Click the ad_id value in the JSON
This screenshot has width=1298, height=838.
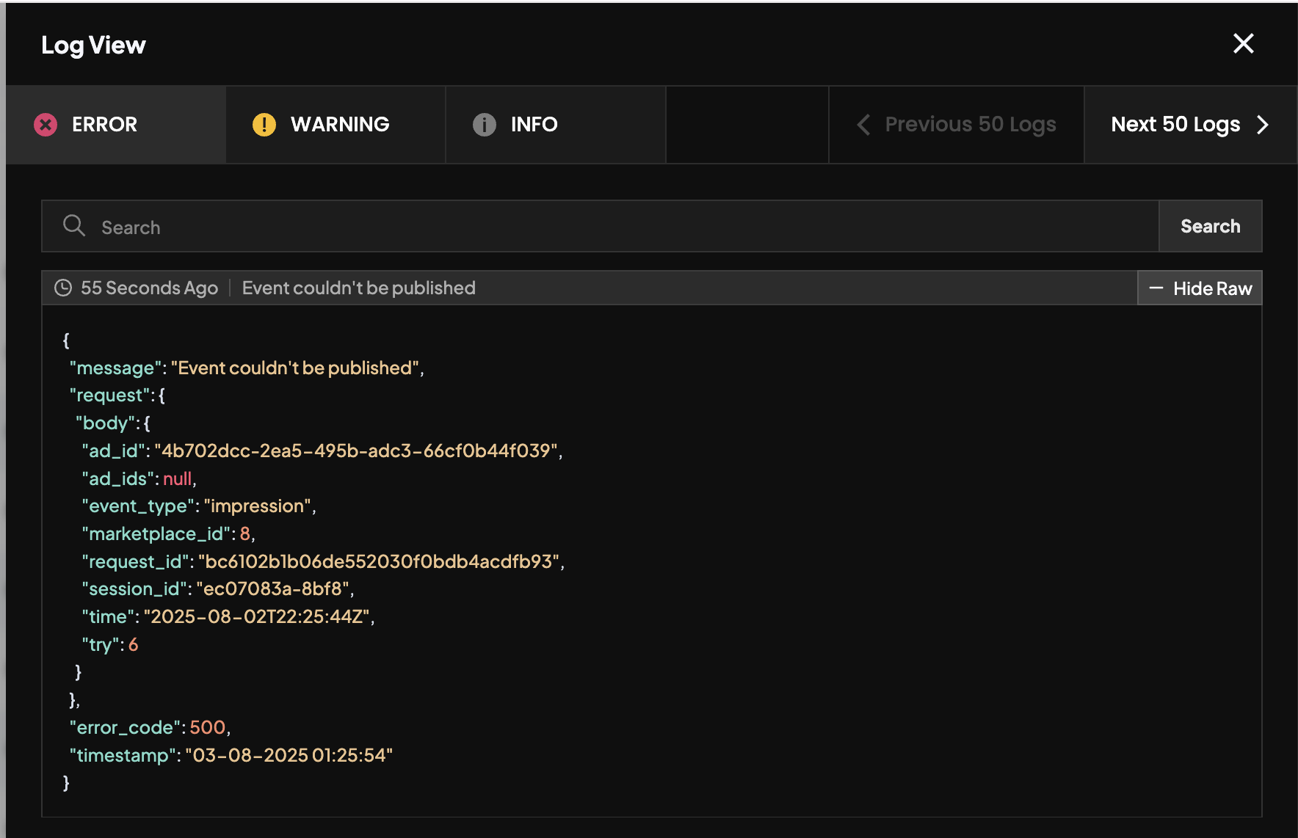pos(356,451)
